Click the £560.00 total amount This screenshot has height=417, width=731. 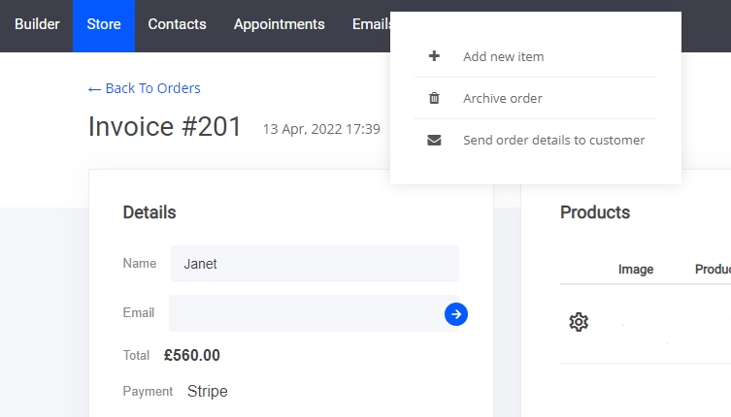pos(192,356)
